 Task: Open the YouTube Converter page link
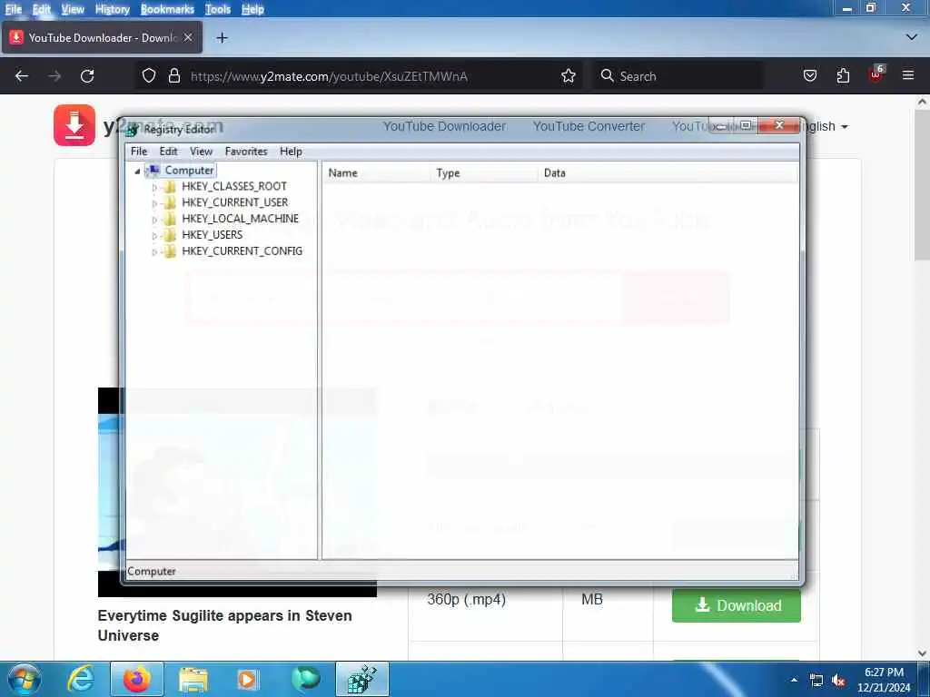[x=589, y=126]
